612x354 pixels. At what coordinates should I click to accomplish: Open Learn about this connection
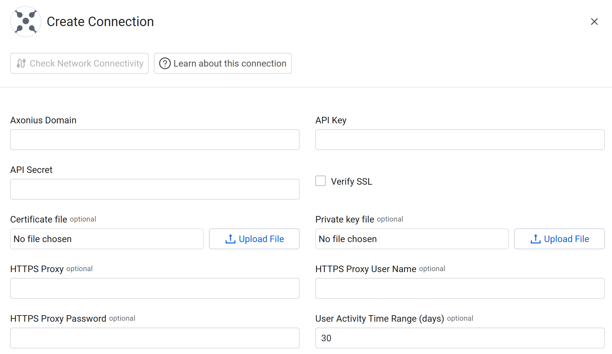223,63
